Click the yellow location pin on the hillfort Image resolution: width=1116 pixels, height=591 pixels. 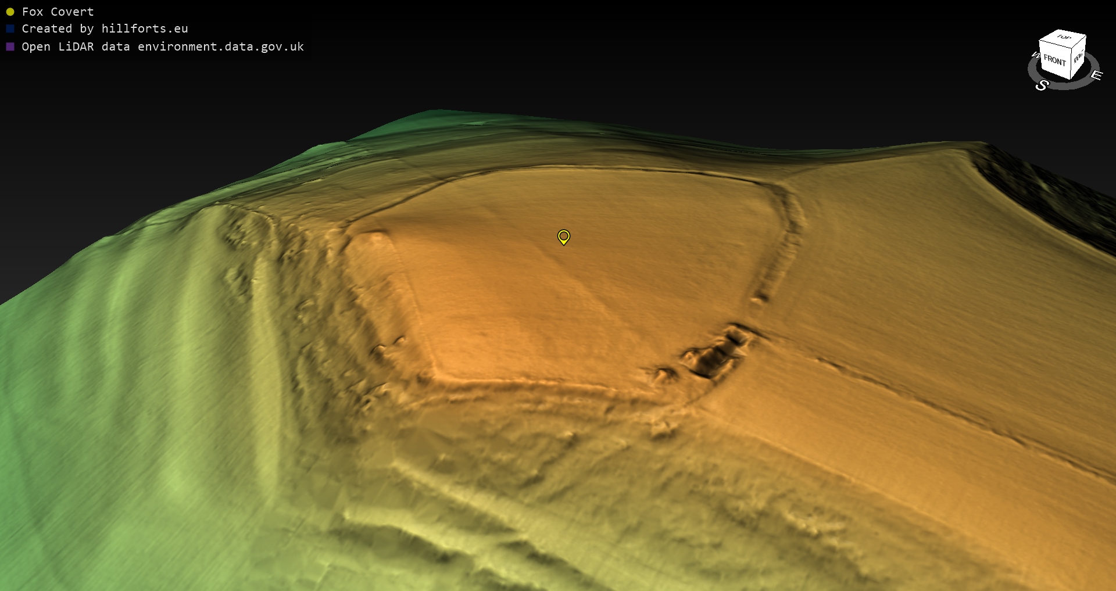coord(563,237)
